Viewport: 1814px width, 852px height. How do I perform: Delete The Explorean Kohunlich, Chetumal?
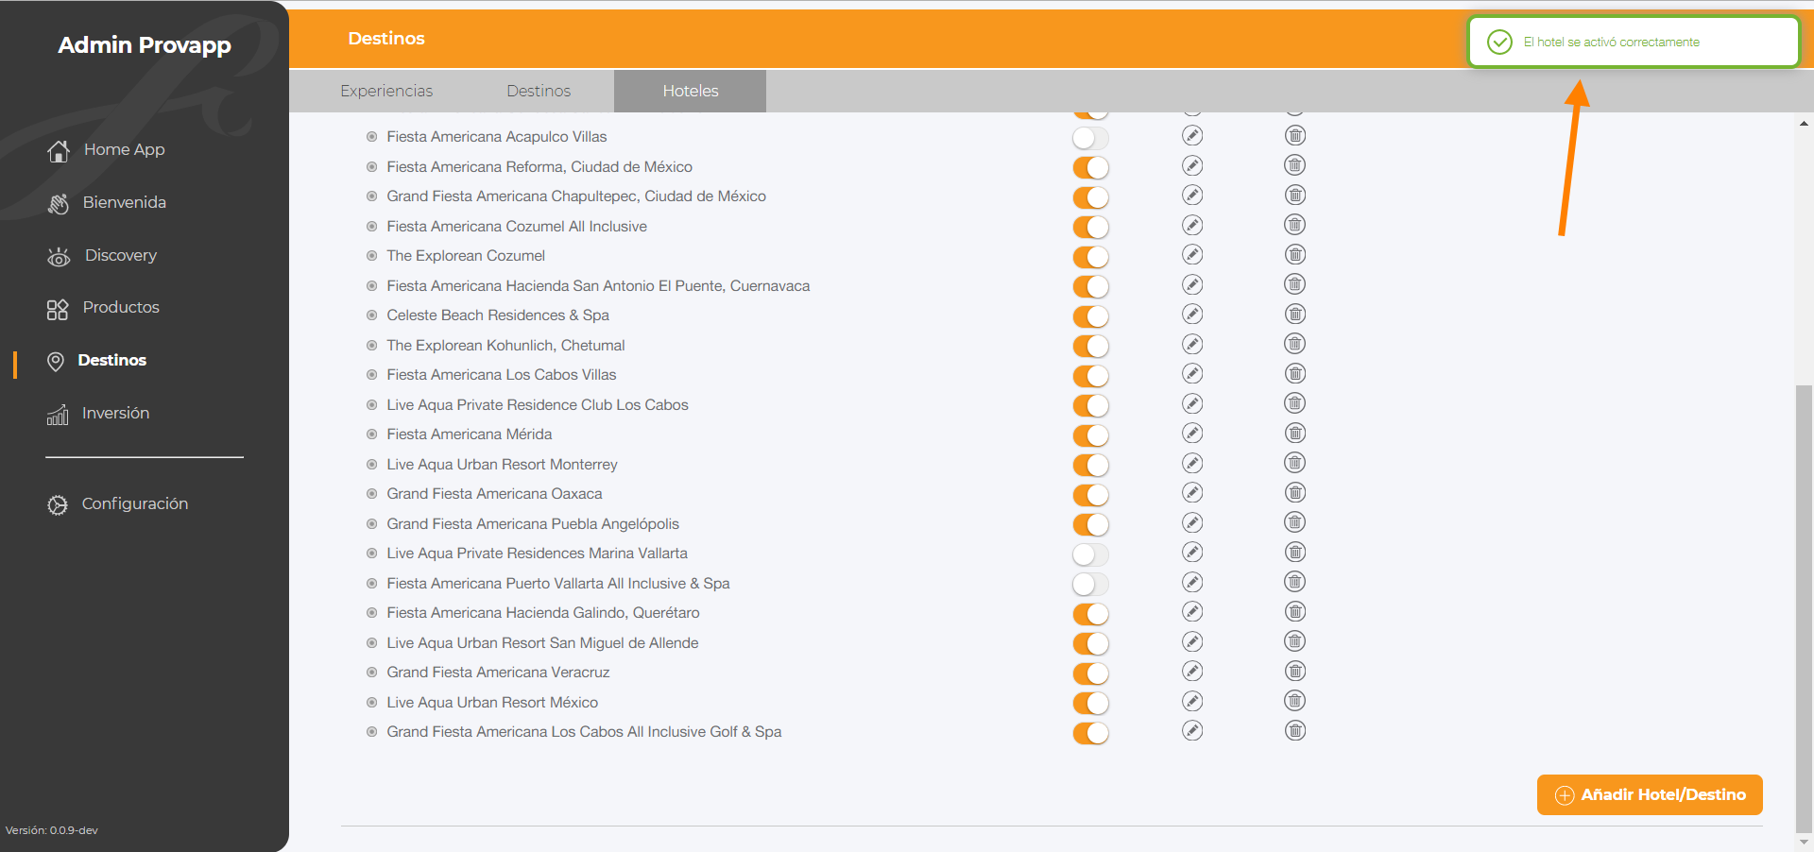[x=1295, y=345]
